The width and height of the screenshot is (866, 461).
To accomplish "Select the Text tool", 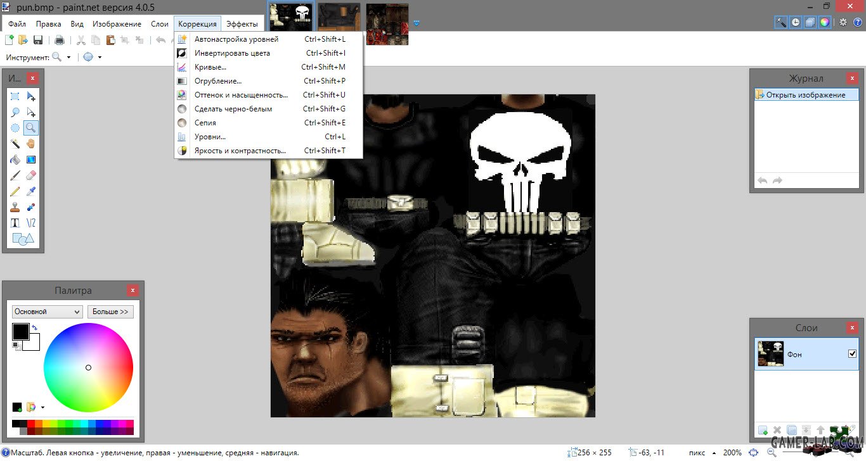I will [15, 223].
